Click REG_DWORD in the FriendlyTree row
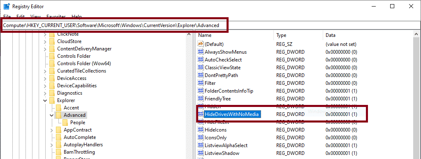Screen dimensions: 421x159 coord(290,98)
